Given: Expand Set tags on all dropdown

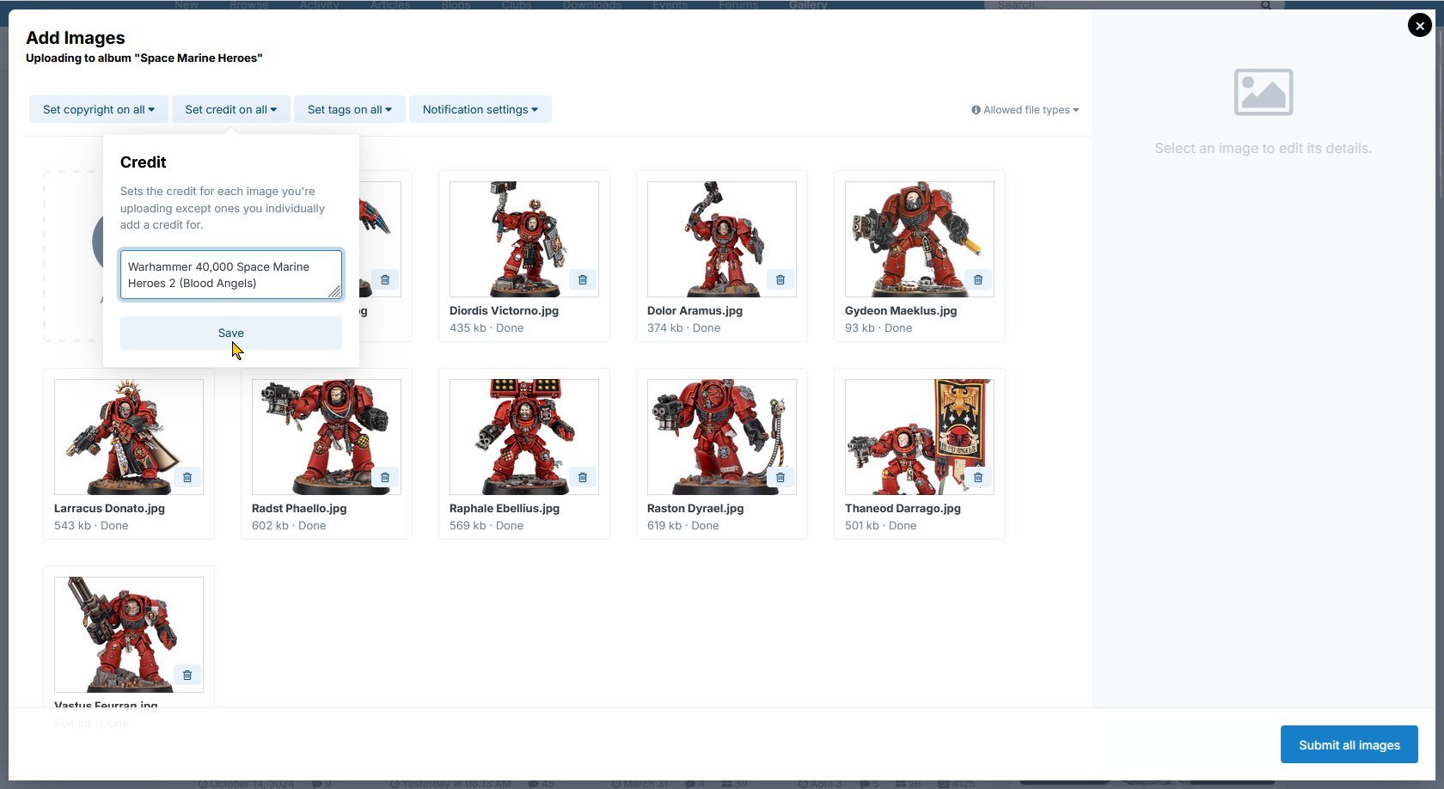Looking at the screenshot, I should pos(349,110).
